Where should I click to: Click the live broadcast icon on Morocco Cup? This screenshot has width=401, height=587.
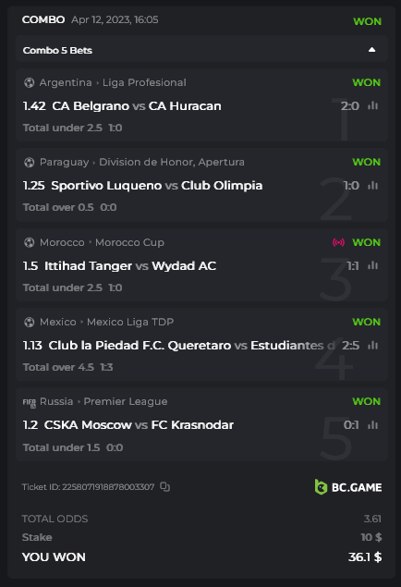click(338, 242)
